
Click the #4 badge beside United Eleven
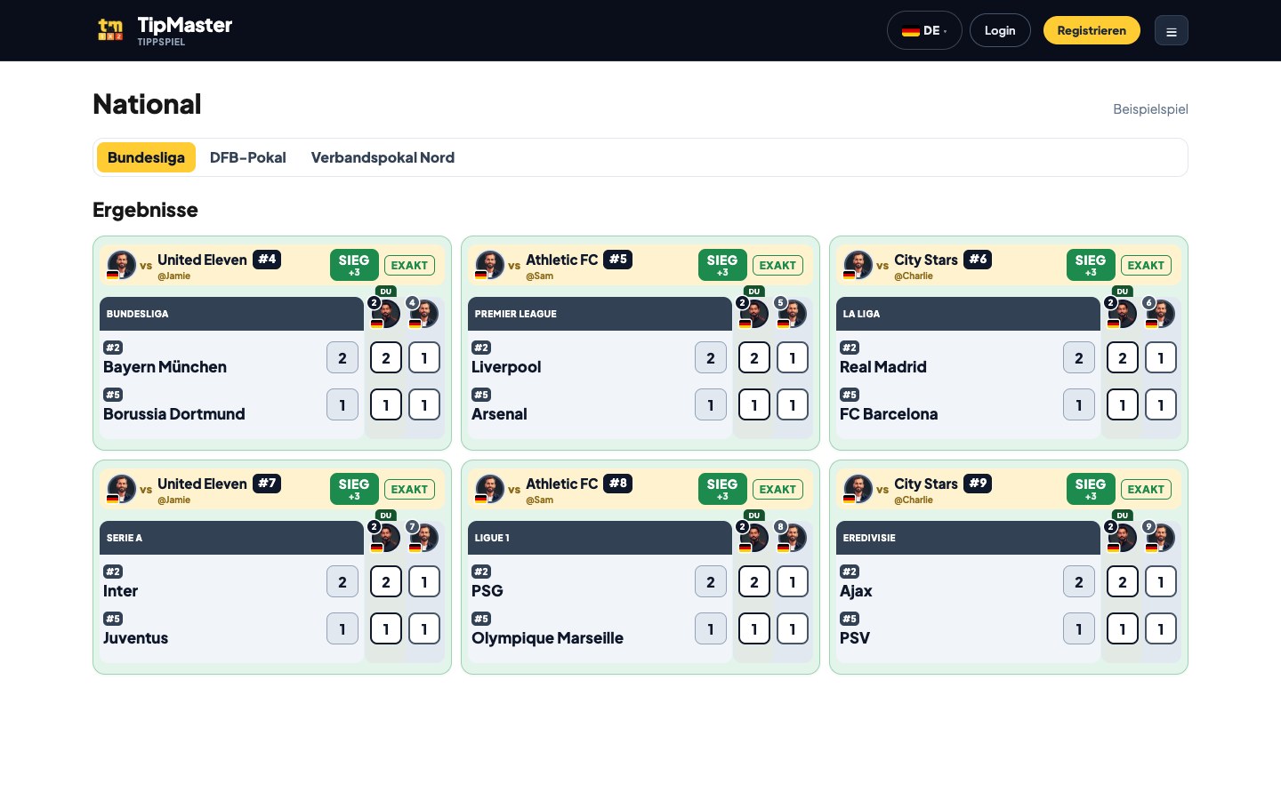pos(267,260)
